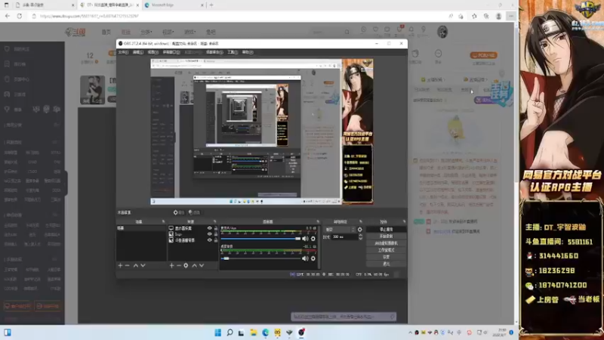Click Douyu search magnifier icon
The height and width of the screenshot is (340, 604).
tap(347, 32)
